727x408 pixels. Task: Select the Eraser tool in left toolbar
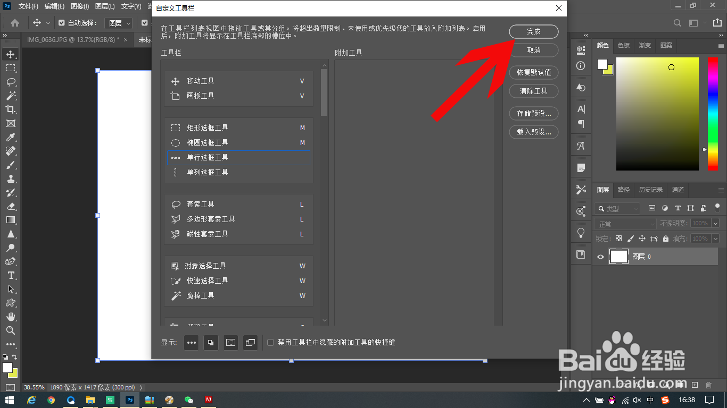(10, 206)
